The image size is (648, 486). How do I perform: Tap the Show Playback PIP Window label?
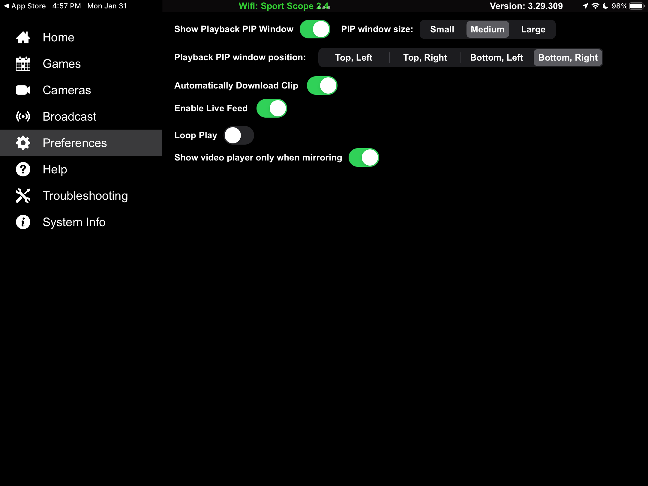point(234,29)
